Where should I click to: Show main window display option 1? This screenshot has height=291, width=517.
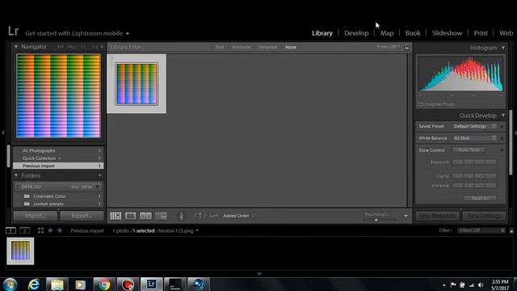coord(11,230)
